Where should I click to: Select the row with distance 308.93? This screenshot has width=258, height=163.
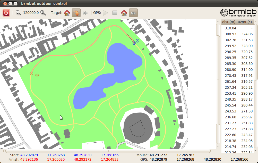coord(237,34)
